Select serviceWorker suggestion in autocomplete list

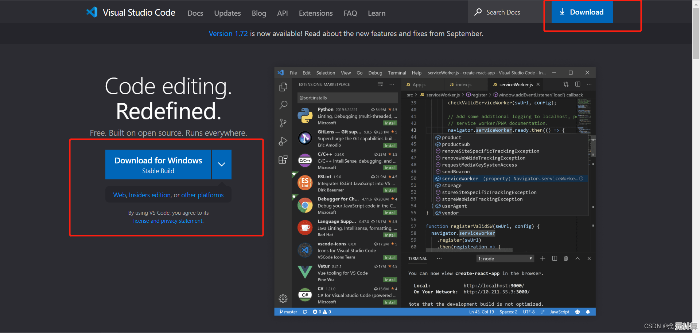point(510,179)
